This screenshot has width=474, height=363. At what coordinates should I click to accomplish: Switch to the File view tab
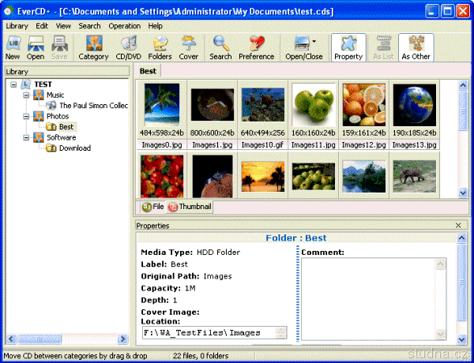(x=153, y=207)
